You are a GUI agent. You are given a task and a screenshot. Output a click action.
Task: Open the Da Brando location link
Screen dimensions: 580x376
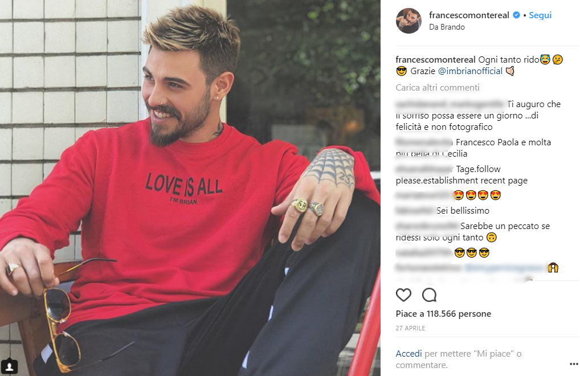tap(447, 27)
